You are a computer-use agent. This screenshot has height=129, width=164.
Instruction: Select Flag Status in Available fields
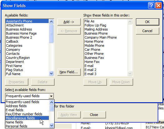pos(27,70)
